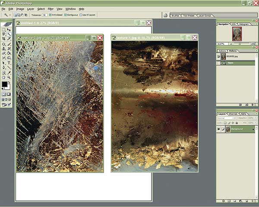The height and width of the screenshot is (207, 259).
Task: Select the rectangular Marquee tool
Action: 4,30
